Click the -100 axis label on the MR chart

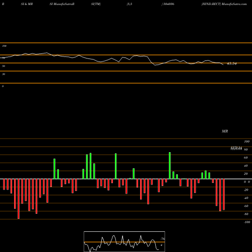click(x=247, y=222)
